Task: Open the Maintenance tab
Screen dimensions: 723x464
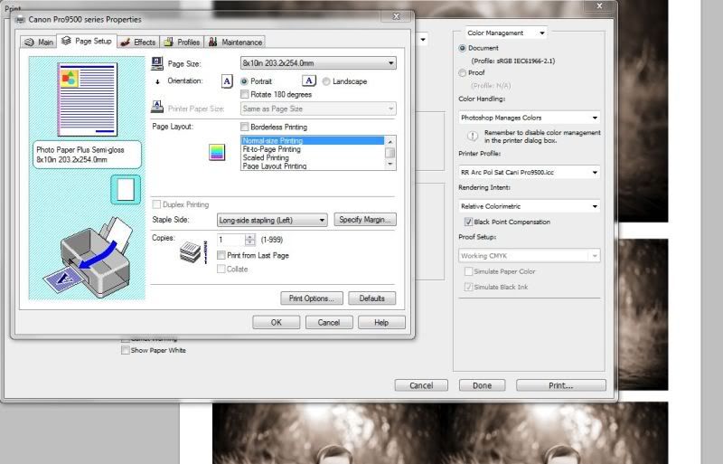Action: (x=235, y=42)
